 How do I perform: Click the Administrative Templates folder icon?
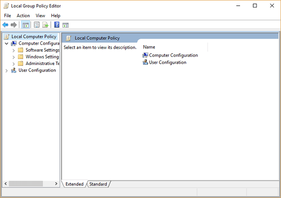pyautogui.click(x=21, y=64)
